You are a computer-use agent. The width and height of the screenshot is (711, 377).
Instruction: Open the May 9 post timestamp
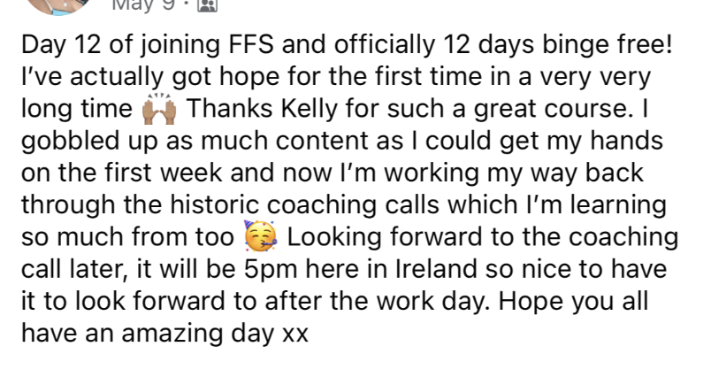point(143,5)
